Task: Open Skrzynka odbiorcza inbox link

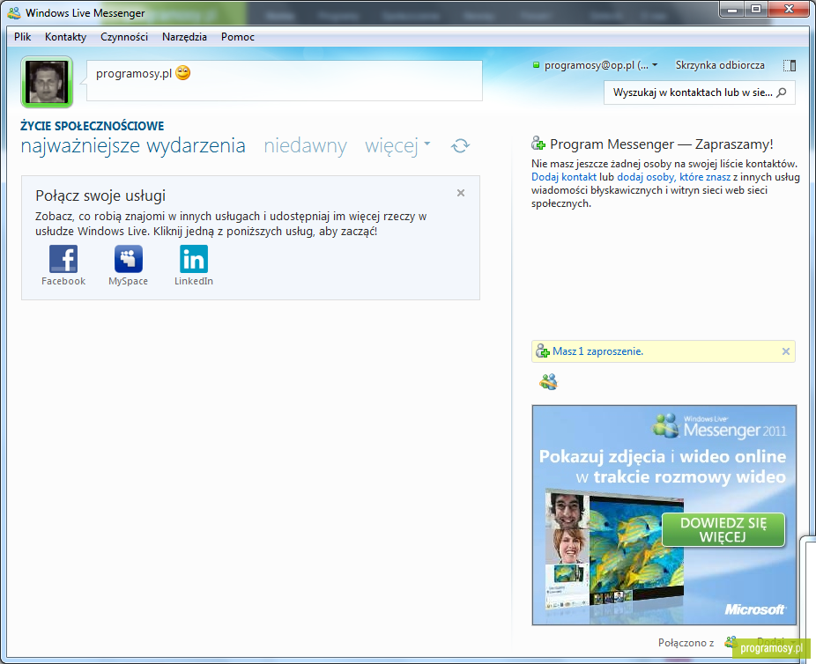Action: (x=720, y=65)
